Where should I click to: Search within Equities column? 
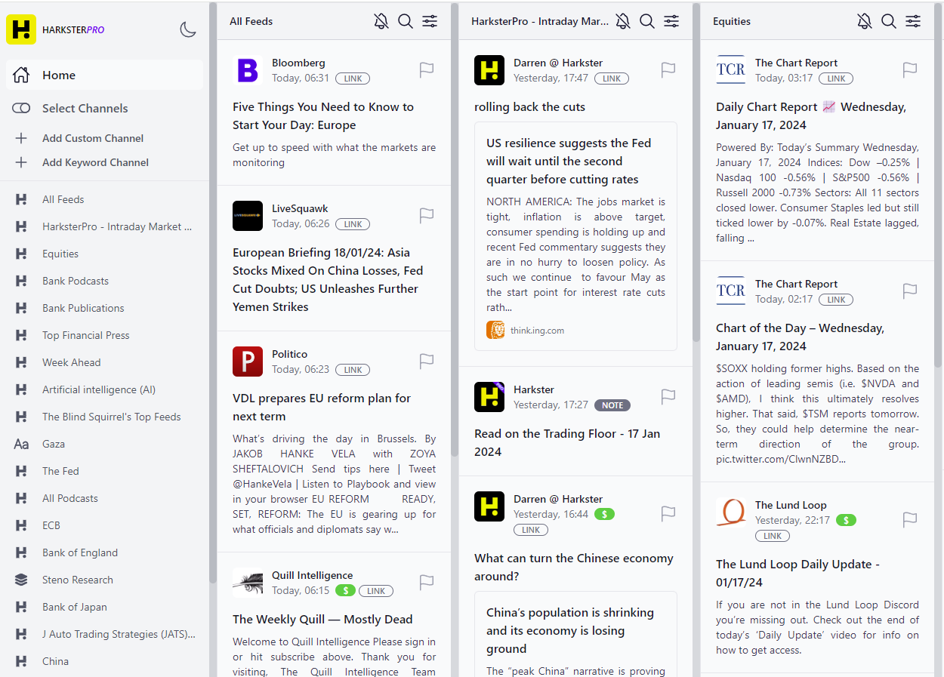[x=889, y=21]
